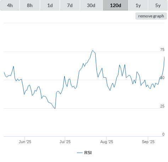Choose the 1d range tab
The image size is (168, 162).
click(x=50, y=5)
